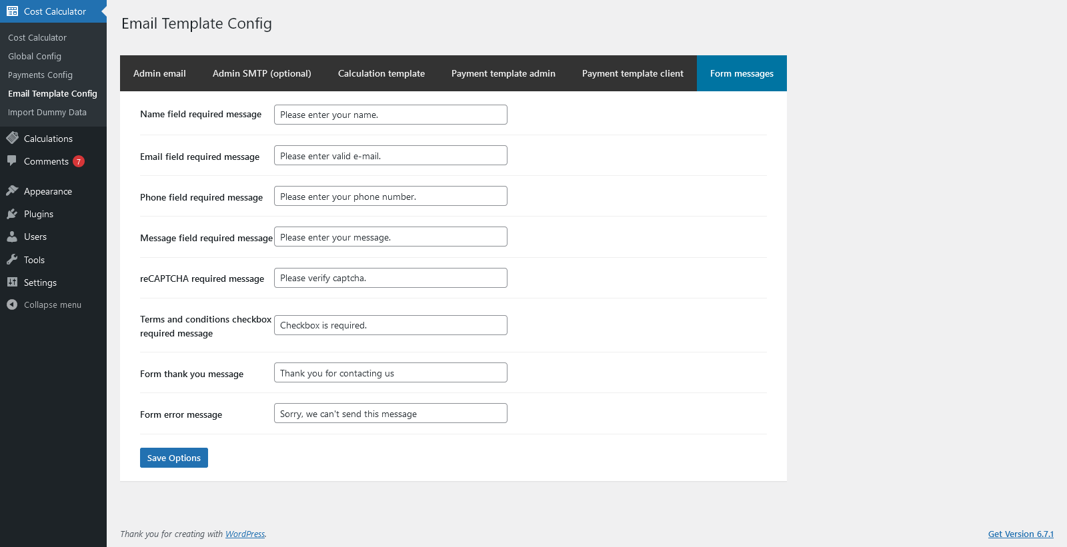Select Import Dummy Data submenu item
Viewport: 1067px width, 547px height.
[x=47, y=113]
